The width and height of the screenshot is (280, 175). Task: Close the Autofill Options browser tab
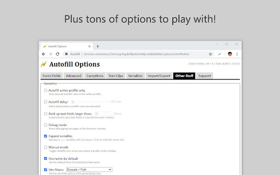[x=89, y=46]
